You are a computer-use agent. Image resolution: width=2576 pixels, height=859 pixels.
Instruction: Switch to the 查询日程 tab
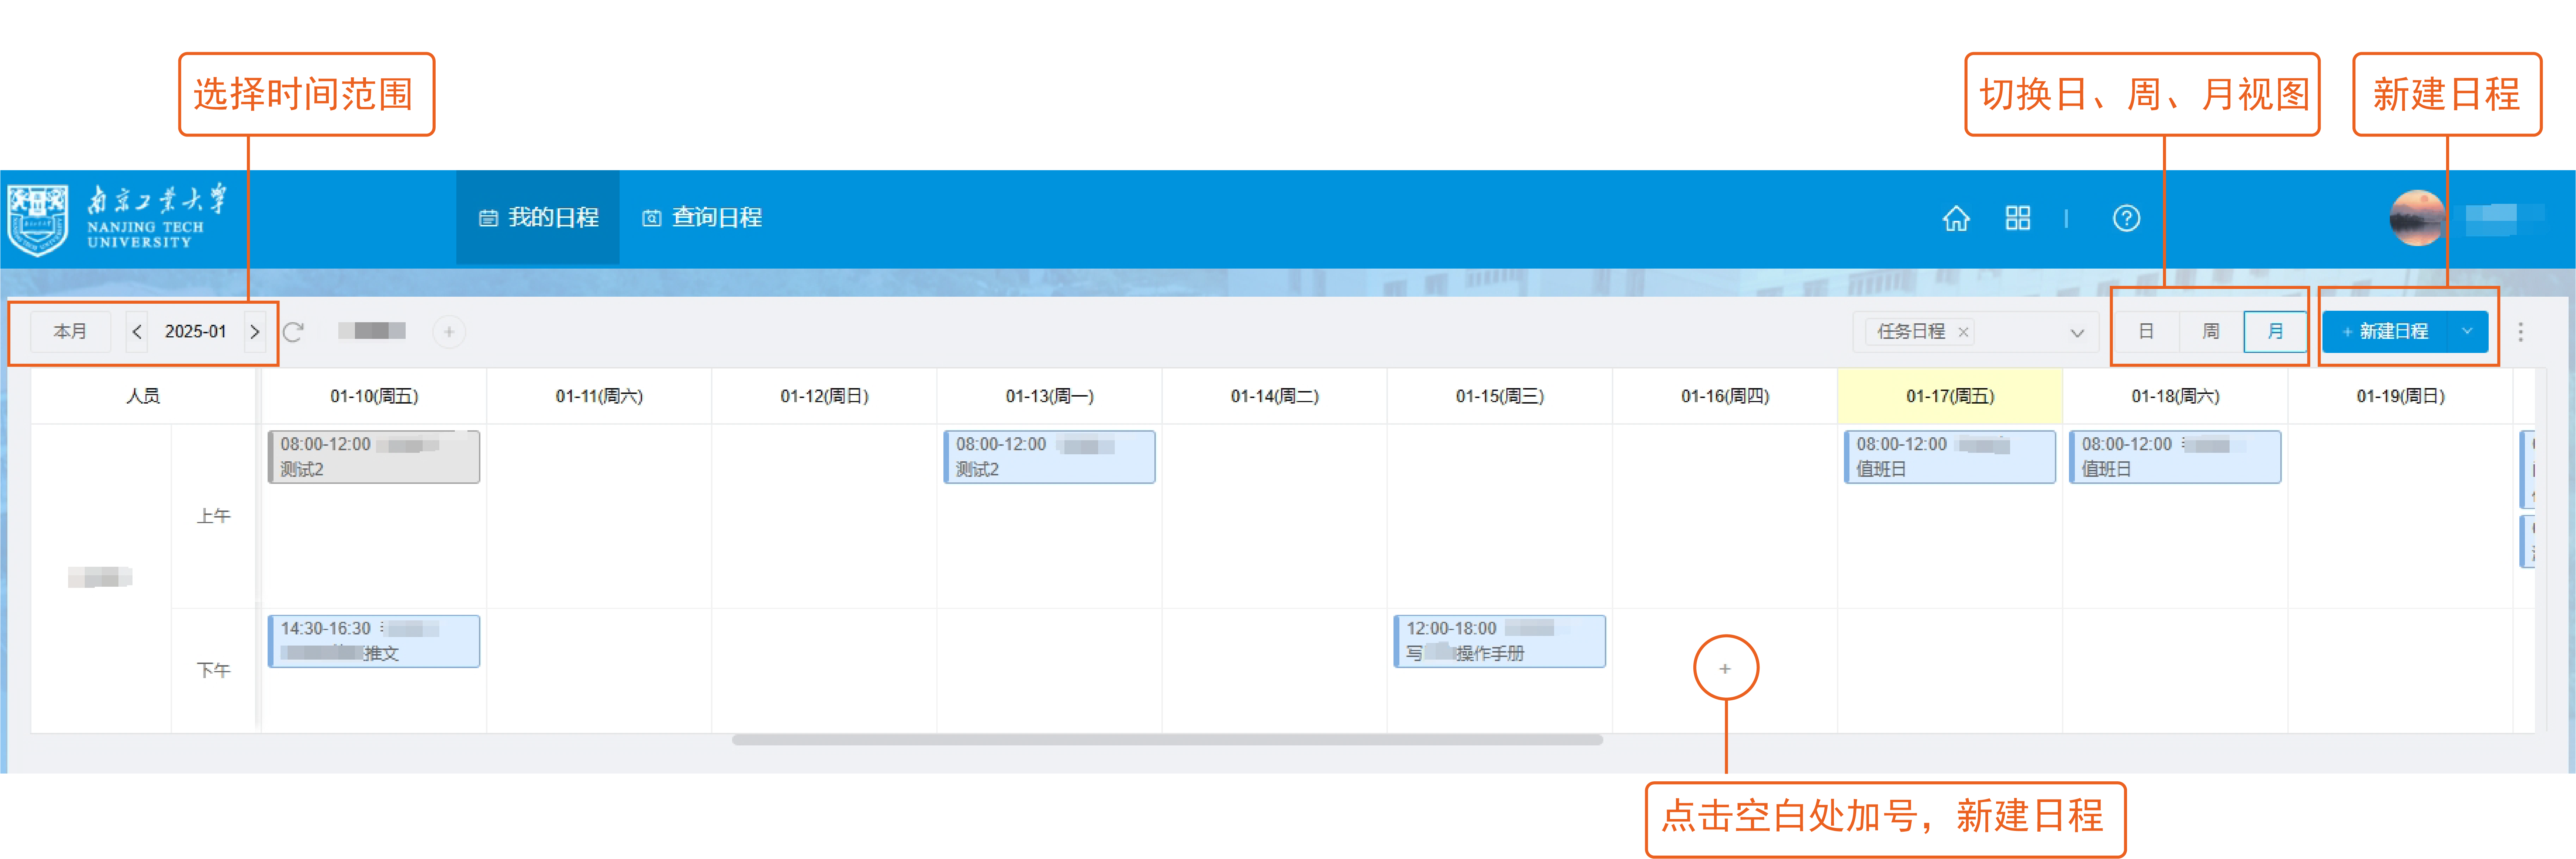[702, 218]
